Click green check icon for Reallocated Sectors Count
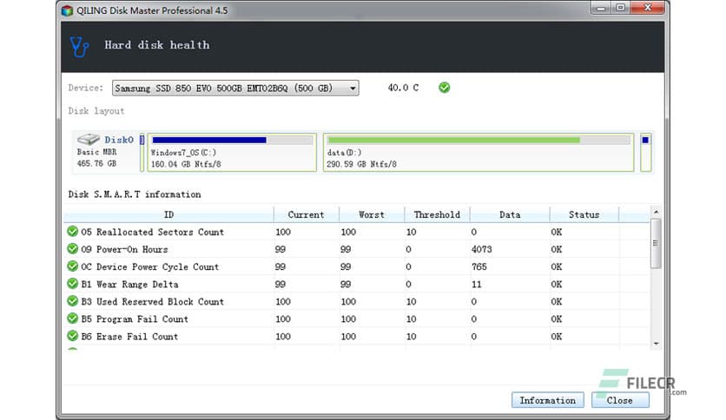The width and height of the screenshot is (726, 420). point(72,232)
